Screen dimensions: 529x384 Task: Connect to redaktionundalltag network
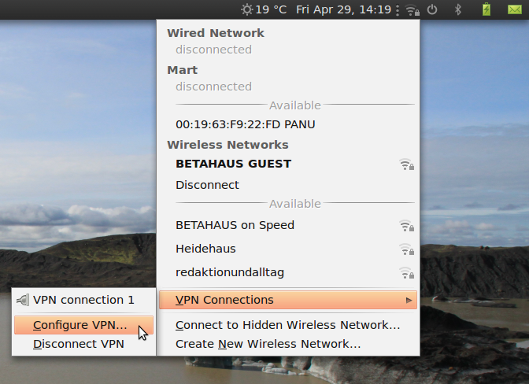230,272
